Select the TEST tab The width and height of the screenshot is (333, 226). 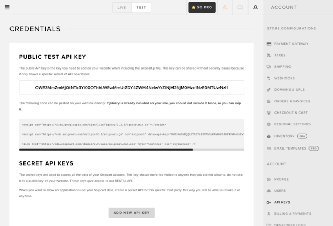[x=141, y=7]
